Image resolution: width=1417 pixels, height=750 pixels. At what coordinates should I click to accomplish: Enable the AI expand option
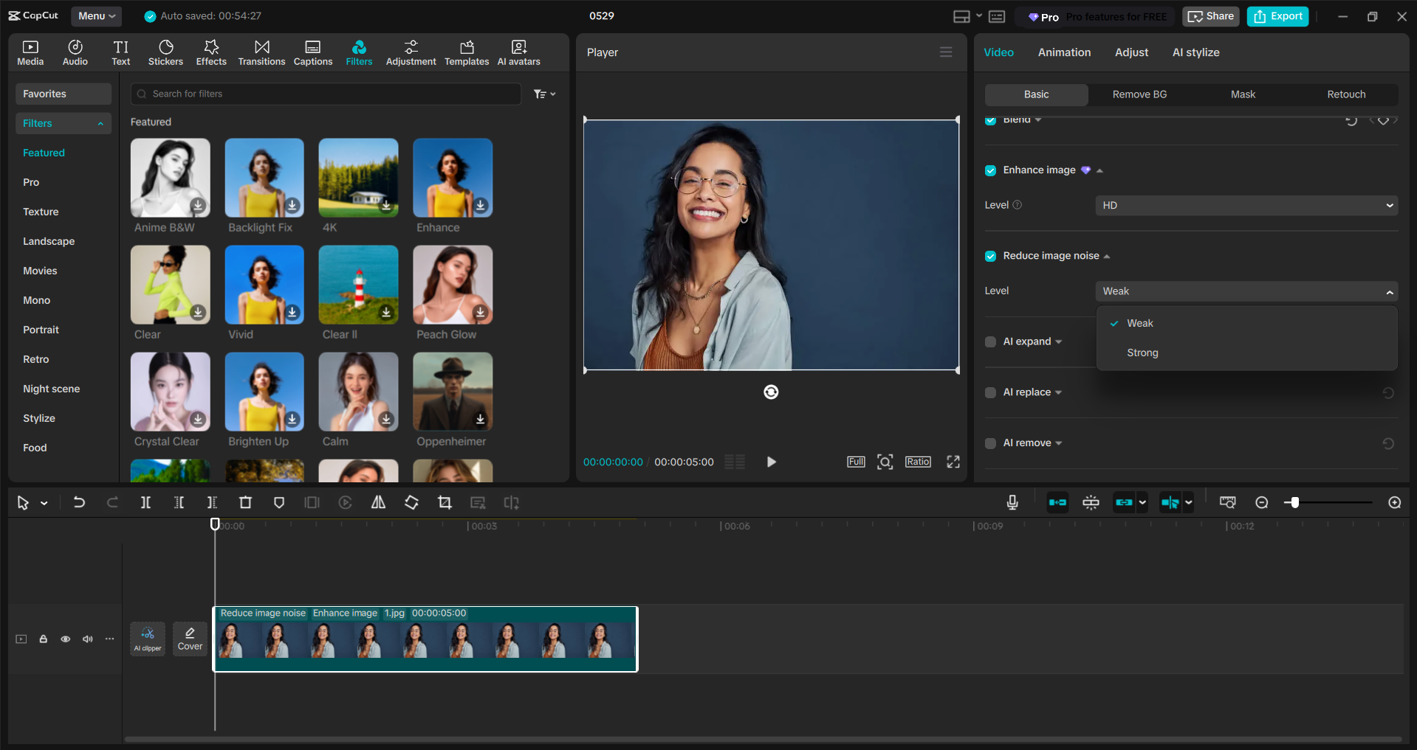[x=990, y=341]
